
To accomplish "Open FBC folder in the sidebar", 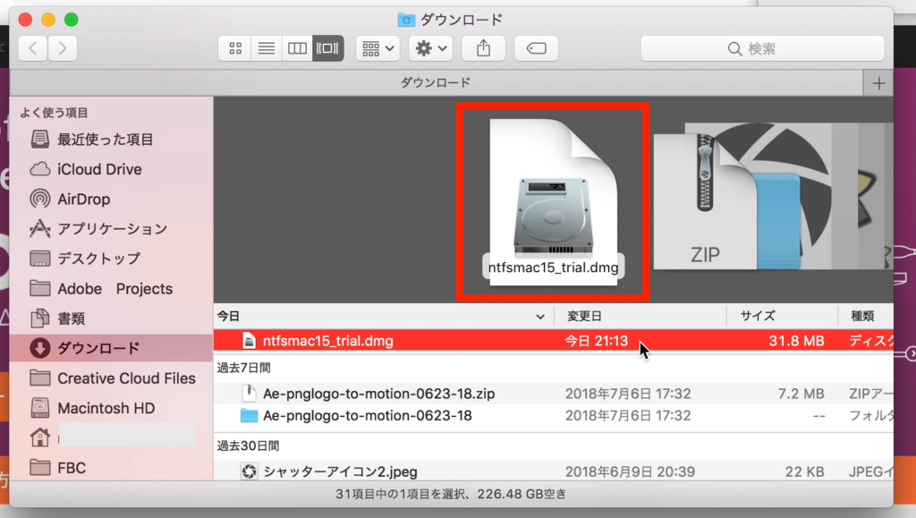I will point(111,468).
